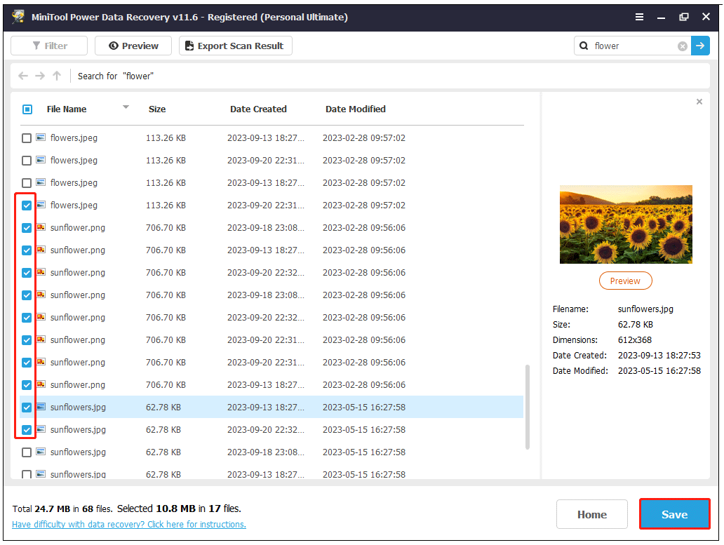Viewport: 724px width, 545px height.
Task: Open the Filter button
Action: [x=49, y=46]
